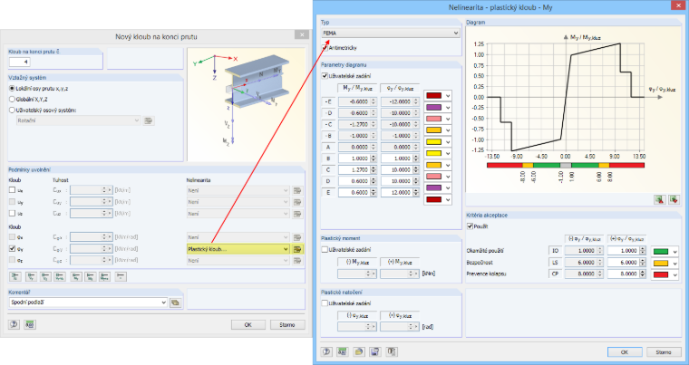
Task: Click the φy/φy,kluz field for row D showing 10.0000
Action: 400,181
